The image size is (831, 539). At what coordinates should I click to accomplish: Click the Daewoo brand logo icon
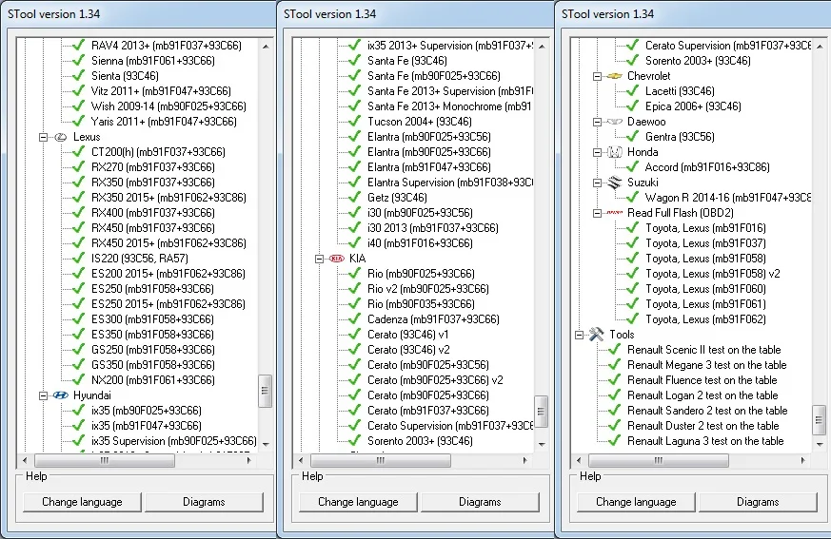point(614,122)
